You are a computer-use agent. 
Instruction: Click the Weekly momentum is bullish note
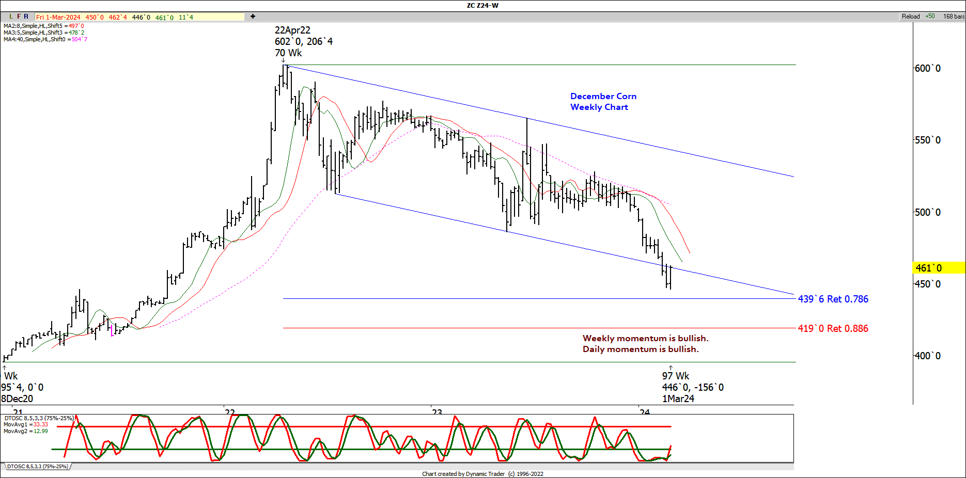pyautogui.click(x=646, y=338)
